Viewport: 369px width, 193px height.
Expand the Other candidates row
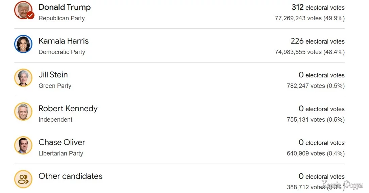70,176
